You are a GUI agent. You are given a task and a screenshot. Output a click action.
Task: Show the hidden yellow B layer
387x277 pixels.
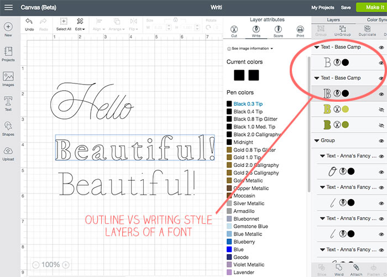point(381,109)
